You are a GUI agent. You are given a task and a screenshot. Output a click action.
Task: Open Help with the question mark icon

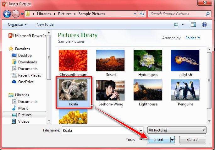click(x=204, y=25)
